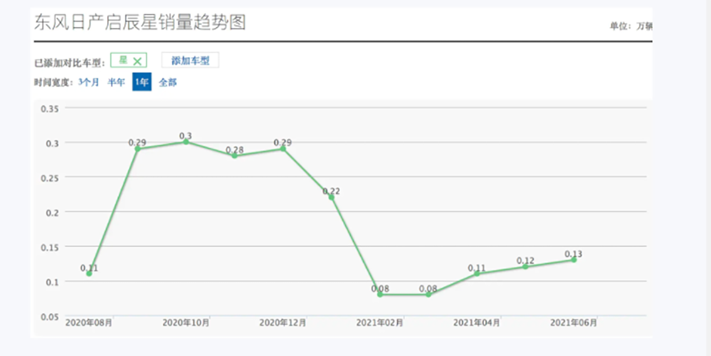Click the 2021年02月 x-axis label
Screen dimensions: 711x356
coord(380,323)
